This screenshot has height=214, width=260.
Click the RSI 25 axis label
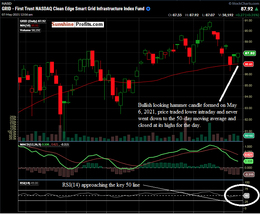tap(246, 202)
